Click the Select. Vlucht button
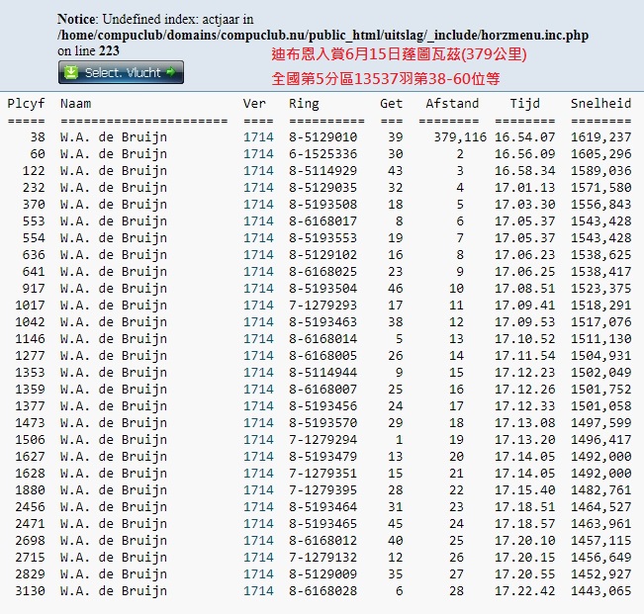 (121, 72)
